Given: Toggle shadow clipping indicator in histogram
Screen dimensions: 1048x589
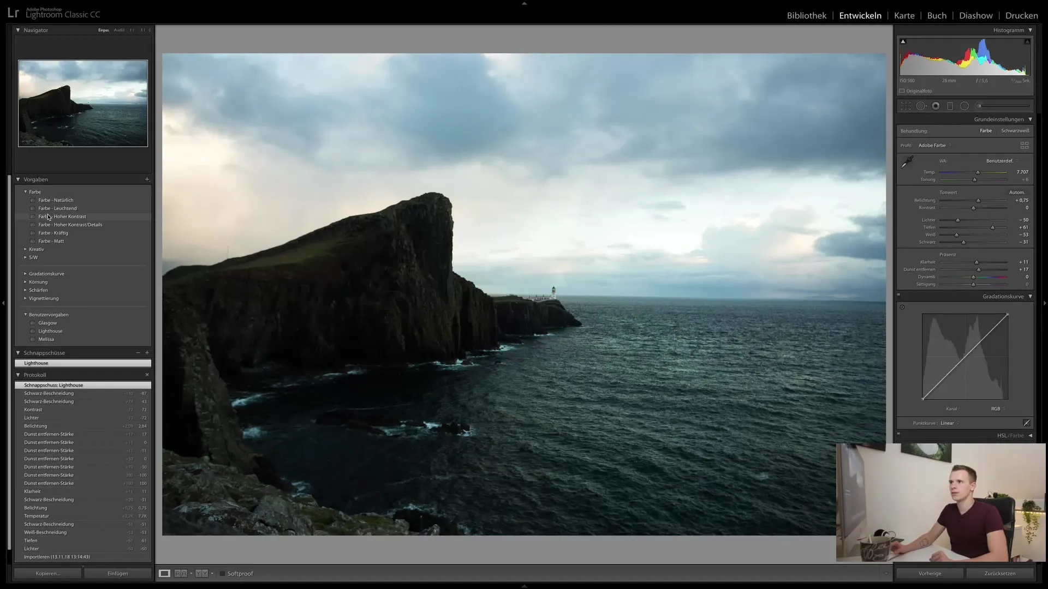Looking at the screenshot, I should point(903,41).
